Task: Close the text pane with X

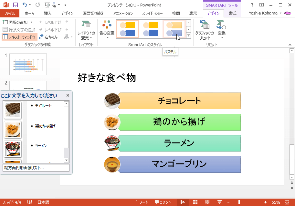Action: 68,95
